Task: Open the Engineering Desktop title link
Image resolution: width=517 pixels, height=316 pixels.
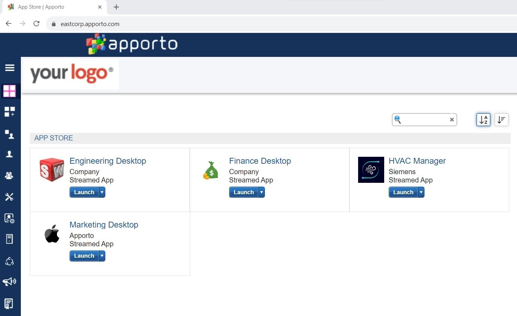Action: [x=108, y=161]
